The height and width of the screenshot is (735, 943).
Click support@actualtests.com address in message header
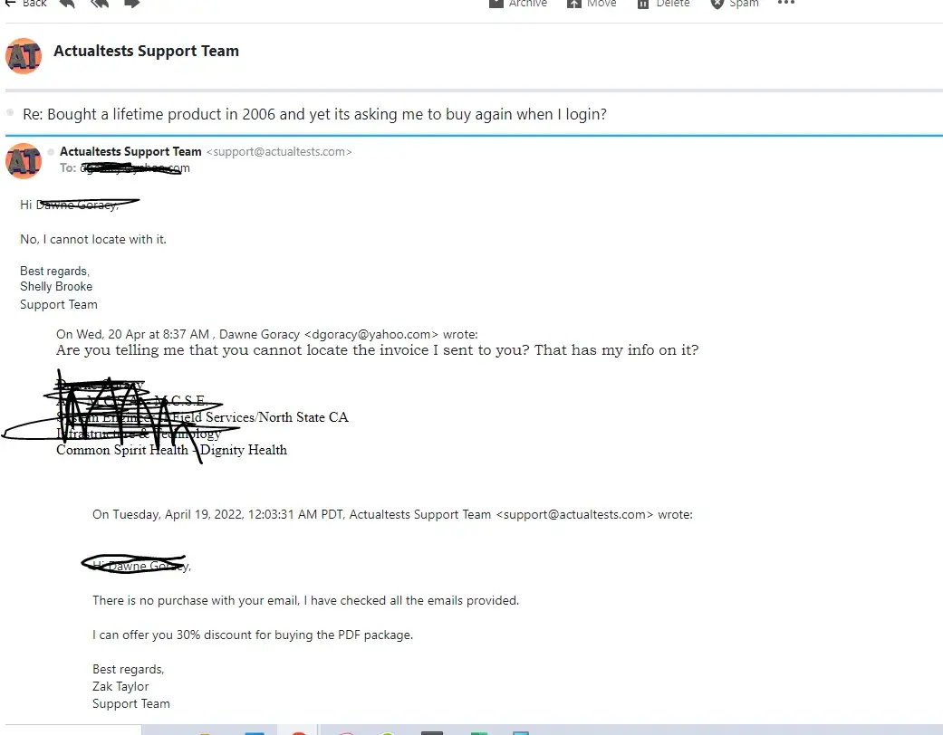pos(279,151)
